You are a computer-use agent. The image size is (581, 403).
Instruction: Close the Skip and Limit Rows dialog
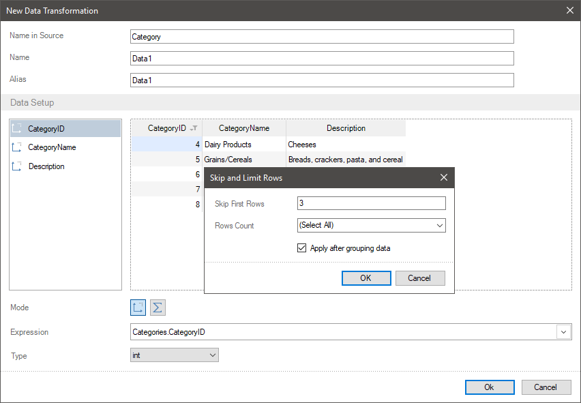click(444, 177)
